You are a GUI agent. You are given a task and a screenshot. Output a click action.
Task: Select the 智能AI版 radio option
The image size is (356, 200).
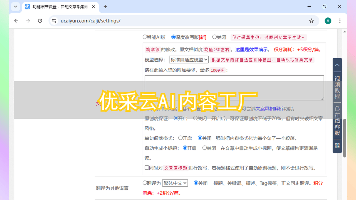point(145,37)
